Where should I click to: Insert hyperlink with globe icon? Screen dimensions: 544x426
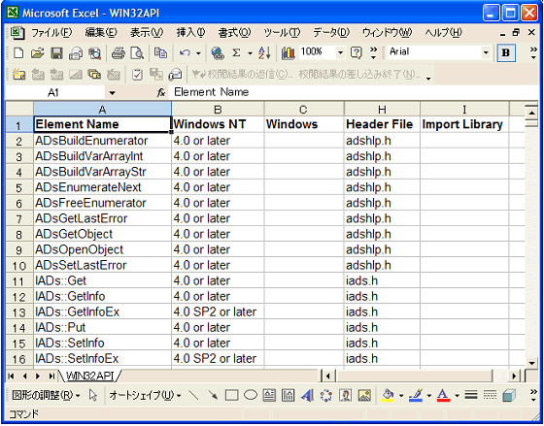(218, 53)
